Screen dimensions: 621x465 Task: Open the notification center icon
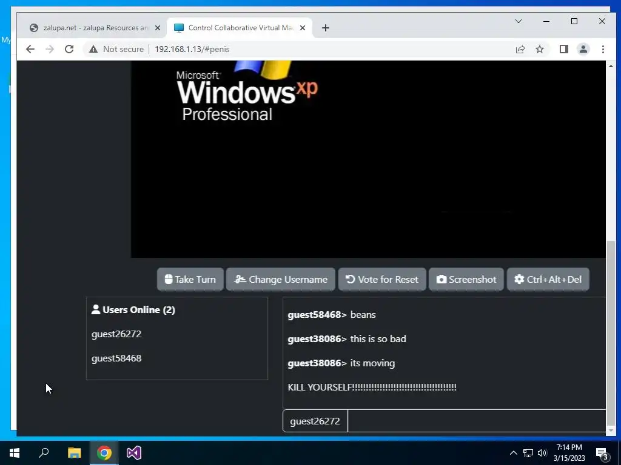click(602, 453)
